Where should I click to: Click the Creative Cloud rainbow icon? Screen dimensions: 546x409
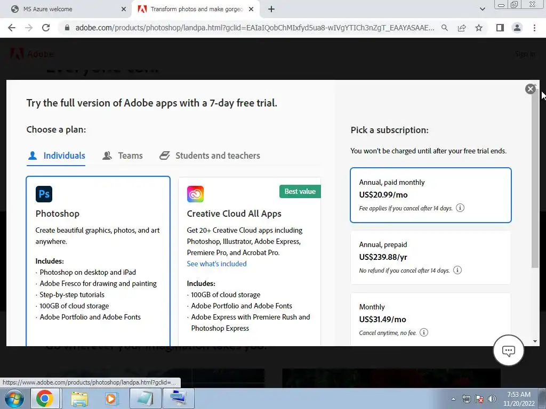point(195,194)
